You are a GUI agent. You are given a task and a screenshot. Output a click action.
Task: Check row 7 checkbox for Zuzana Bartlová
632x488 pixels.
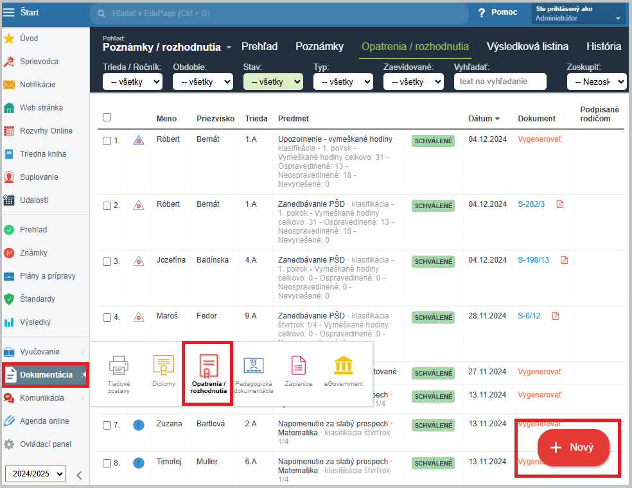(x=107, y=426)
